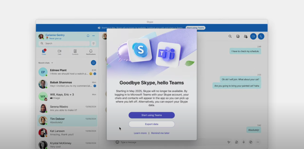Open more message options at bottom right

(258, 142)
